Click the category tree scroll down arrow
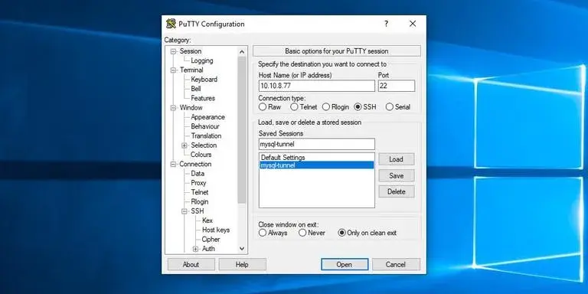Viewport: 588px width, 294px height. click(242, 248)
